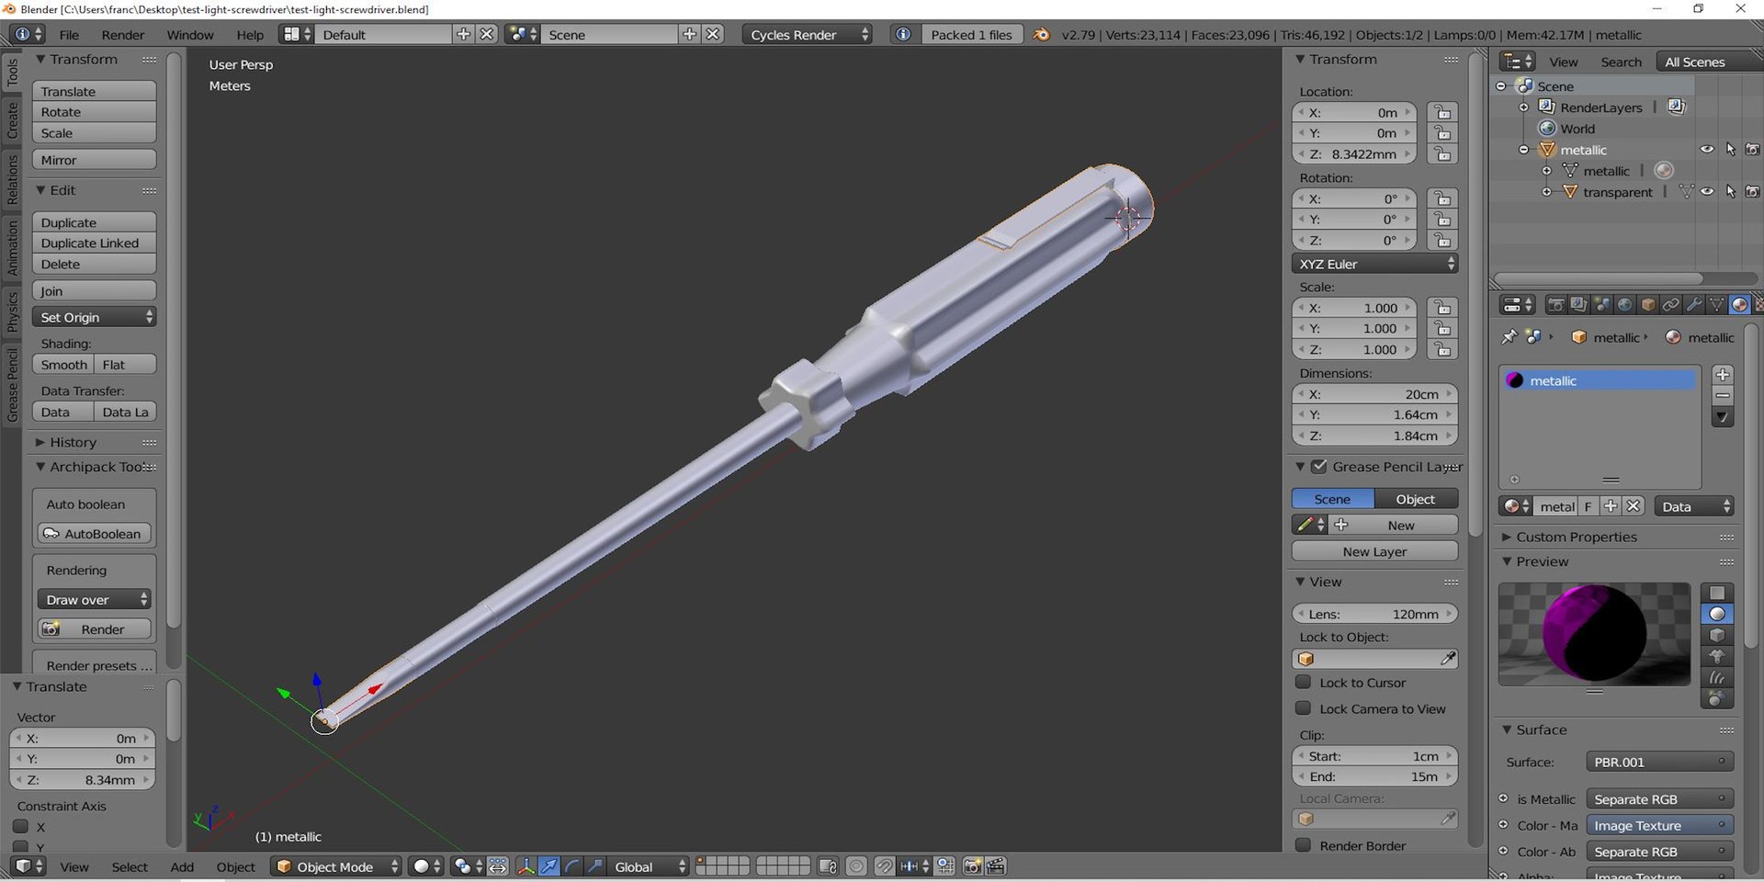Enable Lock to Cursor checkbox
The height and width of the screenshot is (882, 1764).
[1303, 683]
